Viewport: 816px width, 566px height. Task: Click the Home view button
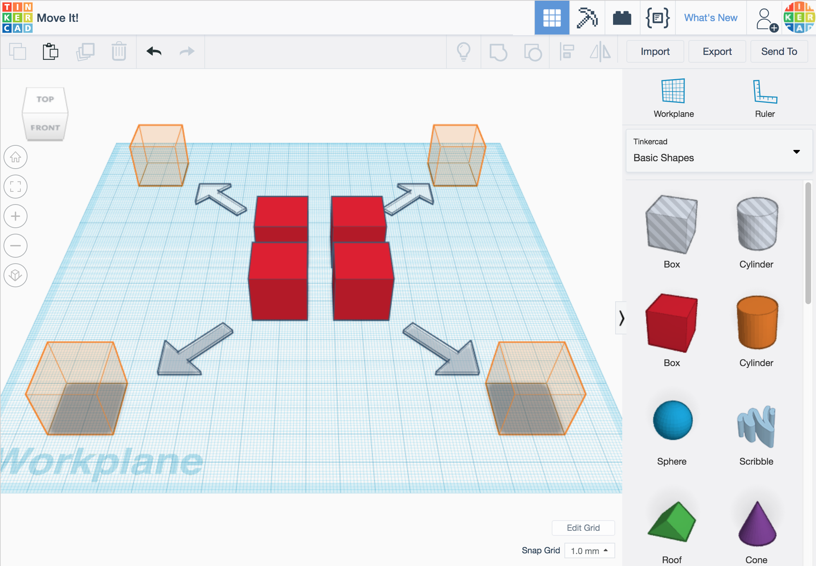(15, 157)
